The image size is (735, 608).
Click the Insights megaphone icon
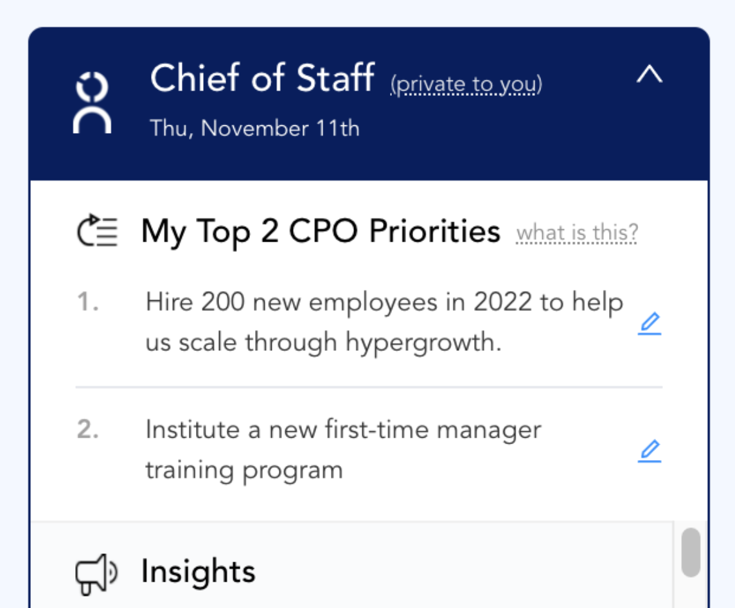pos(96,573)
